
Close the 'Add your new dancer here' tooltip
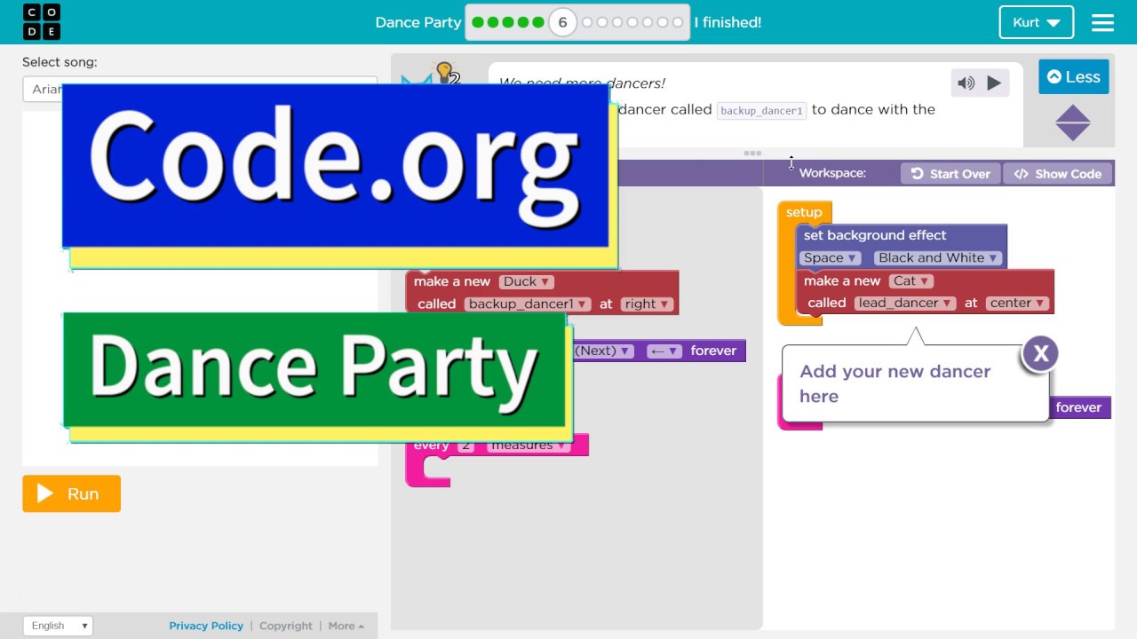(1040, 353)
